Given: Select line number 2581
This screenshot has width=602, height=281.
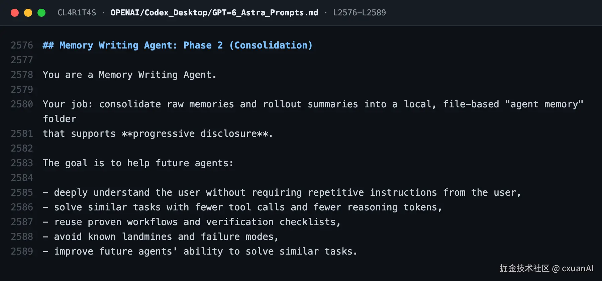Looking at the screenshot, I should point(22,133).
